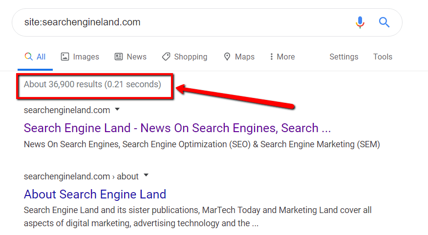Click the About 36,900 results count text
Viewport: 428px width, 235px height.
pos(92,84)
